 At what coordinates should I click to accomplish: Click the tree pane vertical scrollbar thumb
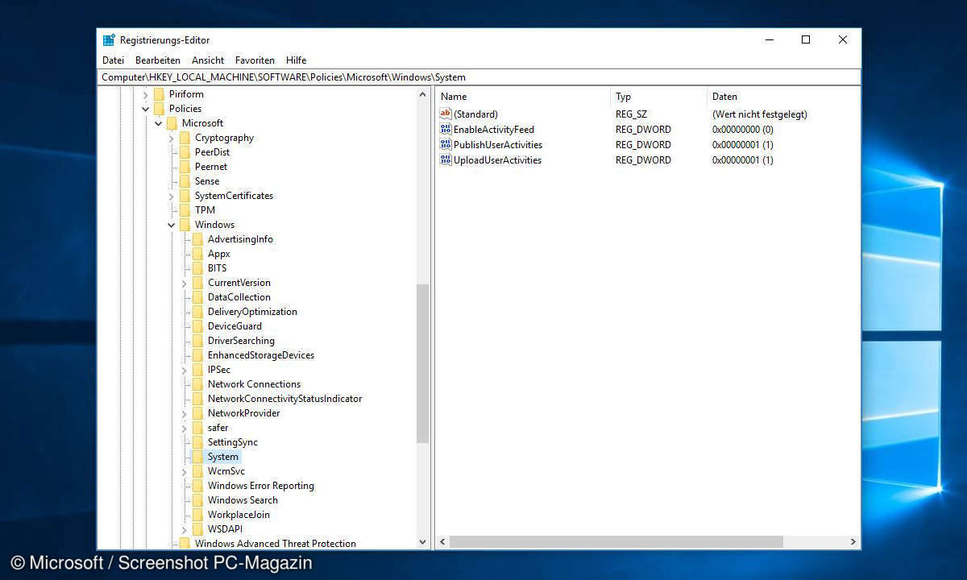[423, 363]
